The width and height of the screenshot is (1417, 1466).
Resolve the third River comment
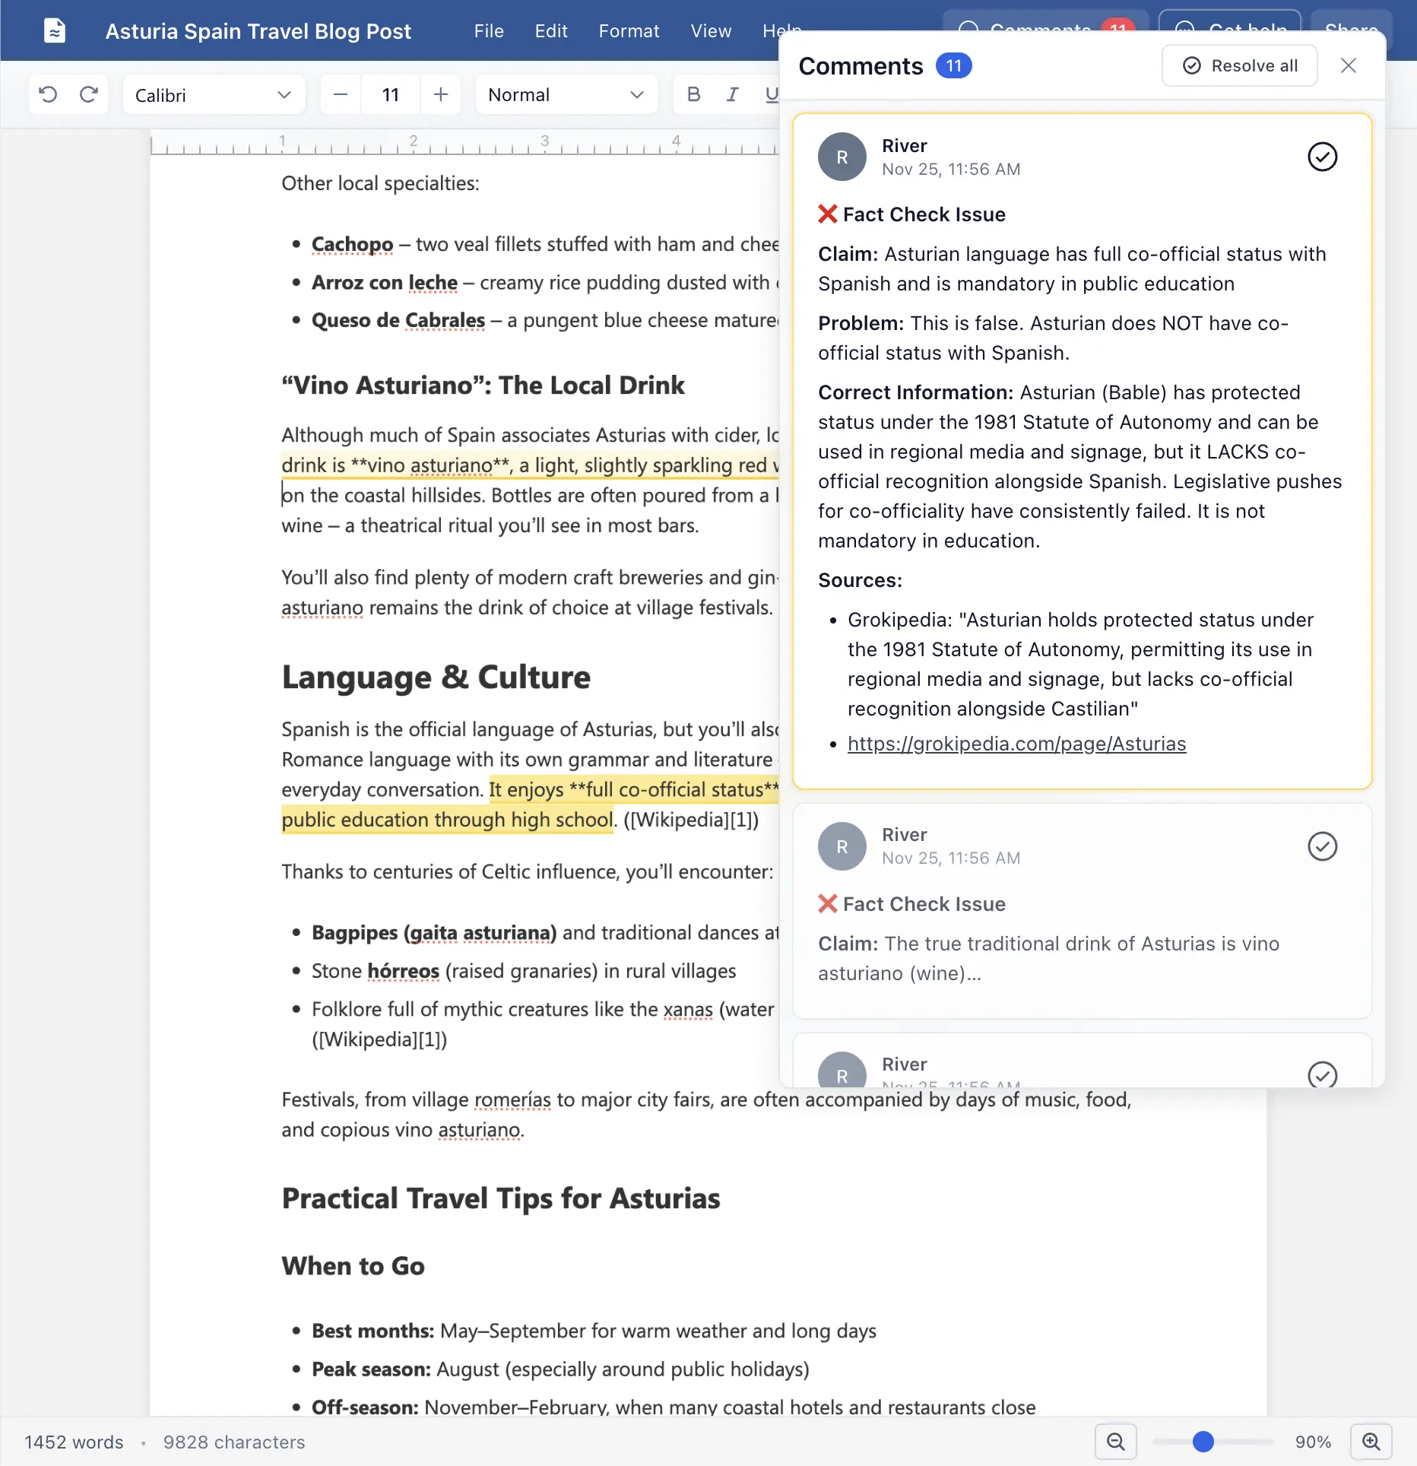[1322, 1074]
